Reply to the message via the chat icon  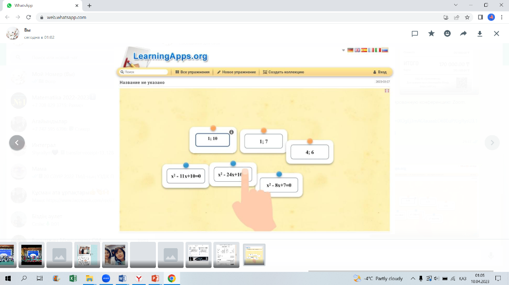(415, 33)
